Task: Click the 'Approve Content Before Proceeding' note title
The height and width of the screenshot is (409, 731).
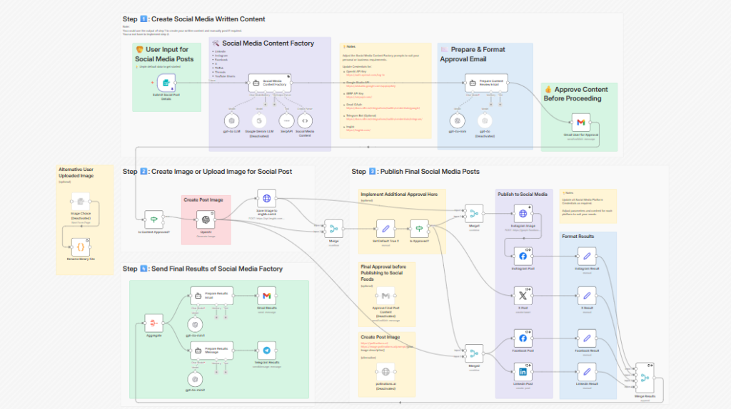Action: (x=576, y=93)
